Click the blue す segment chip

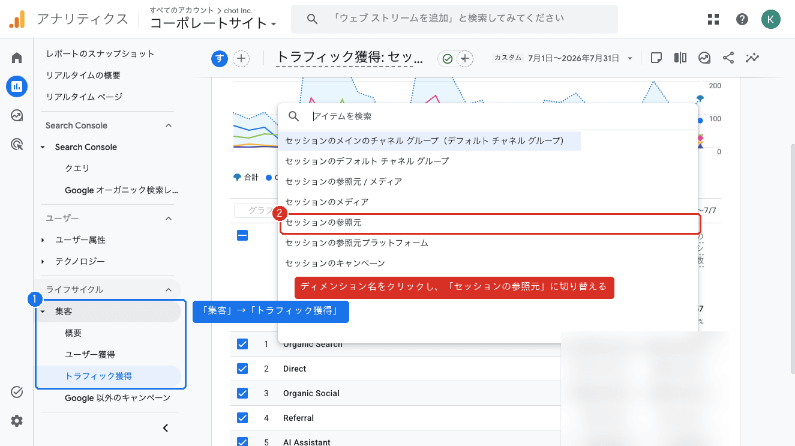[220, 58]
